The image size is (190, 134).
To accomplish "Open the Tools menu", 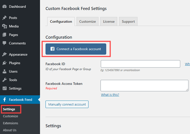I will pos(20,80).
